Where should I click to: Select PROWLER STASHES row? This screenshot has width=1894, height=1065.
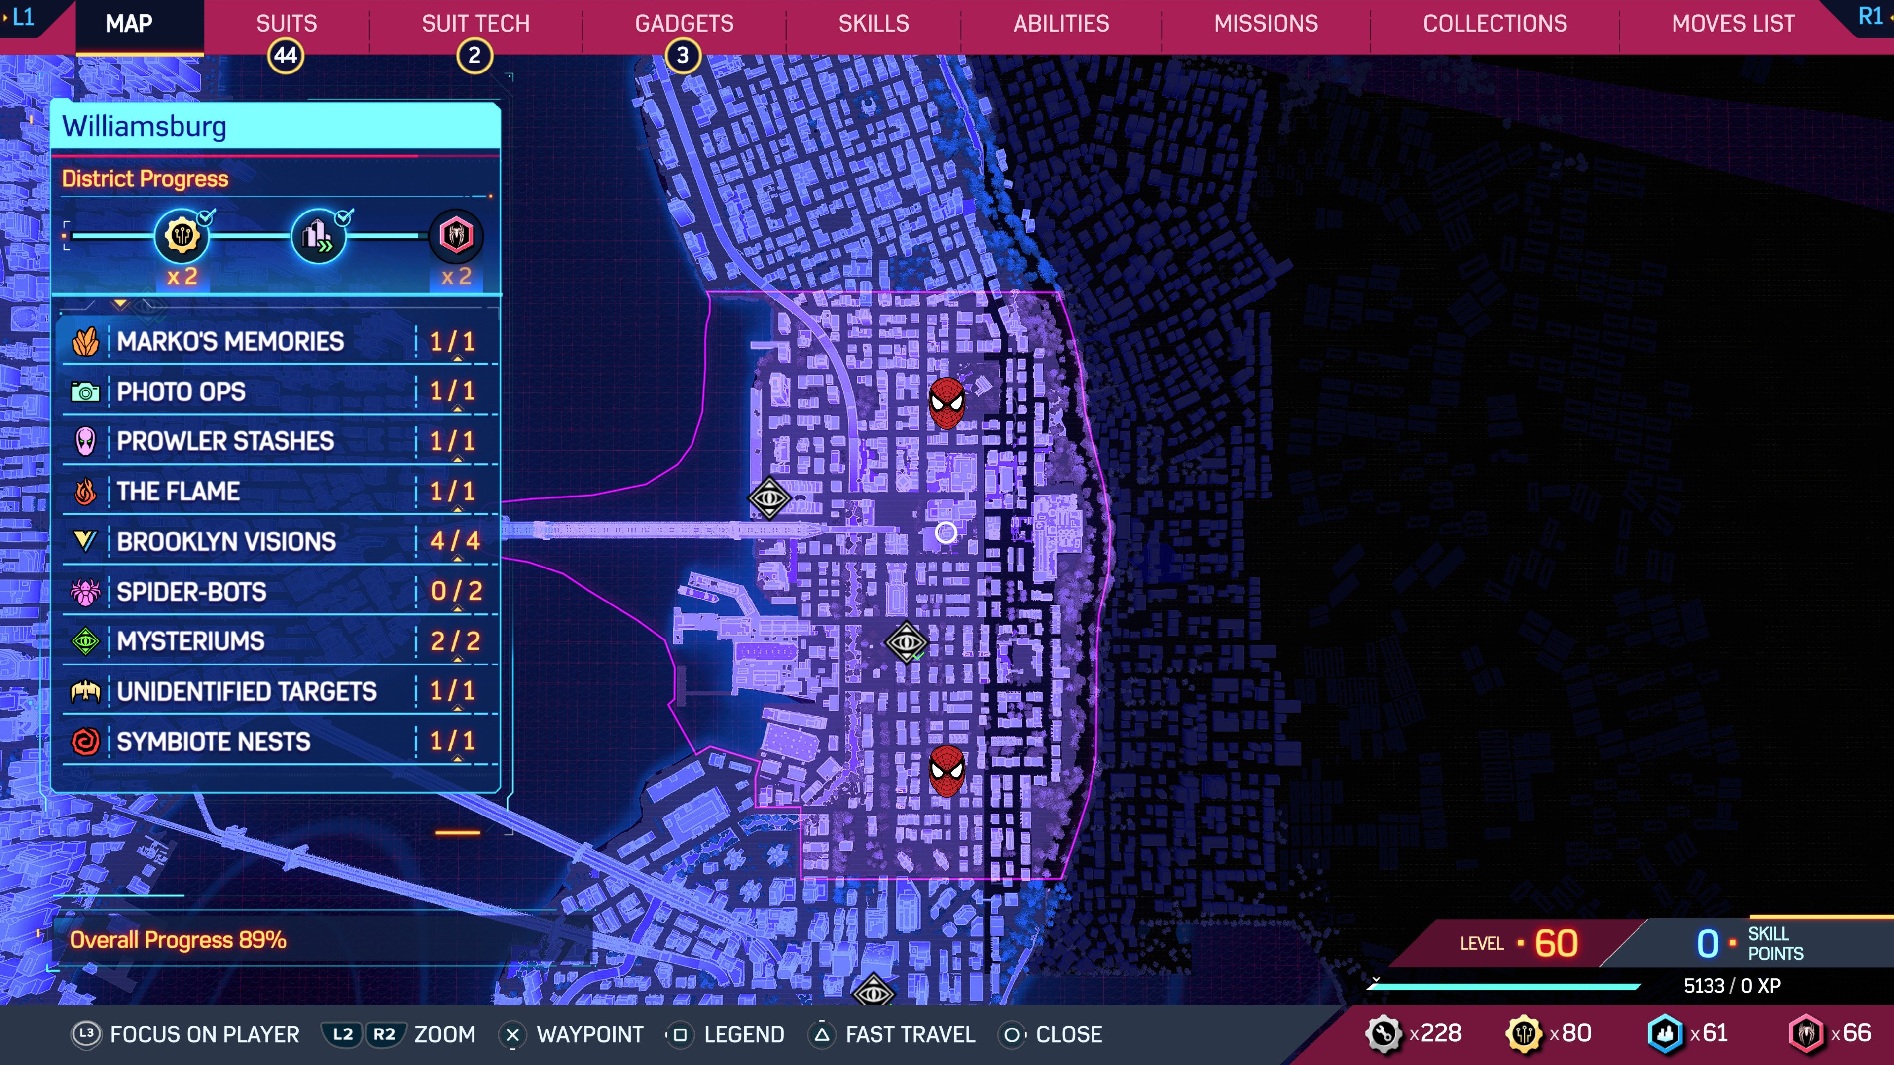pos(279,441)
